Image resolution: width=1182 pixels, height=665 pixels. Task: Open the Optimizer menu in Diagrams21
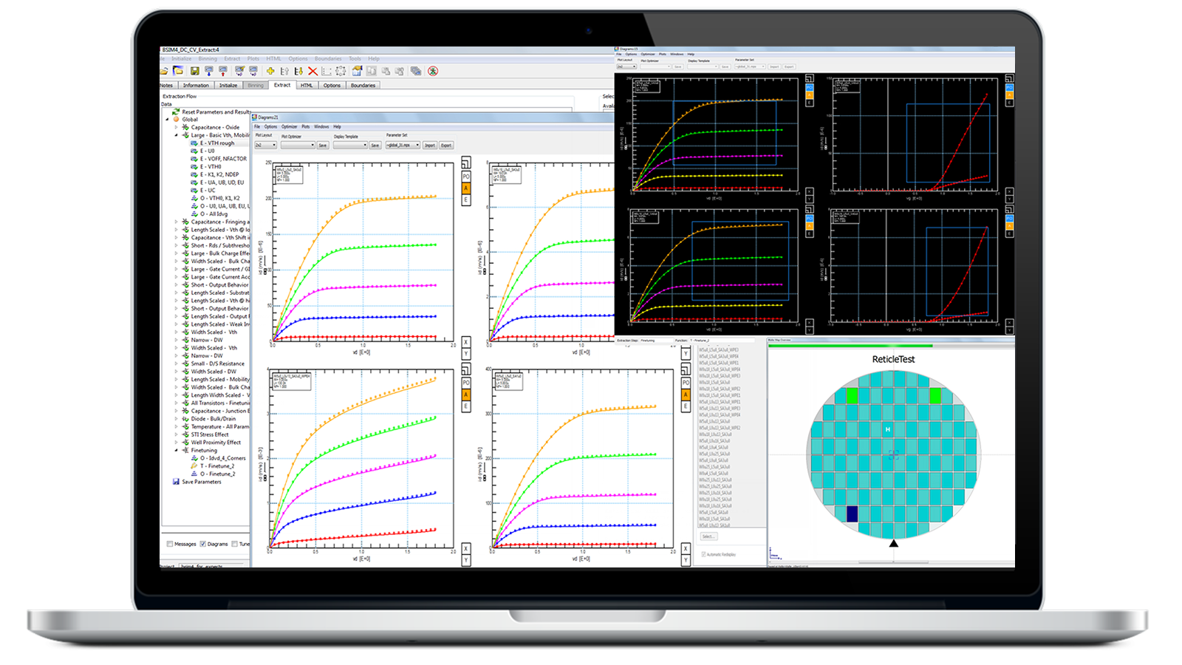289,126
